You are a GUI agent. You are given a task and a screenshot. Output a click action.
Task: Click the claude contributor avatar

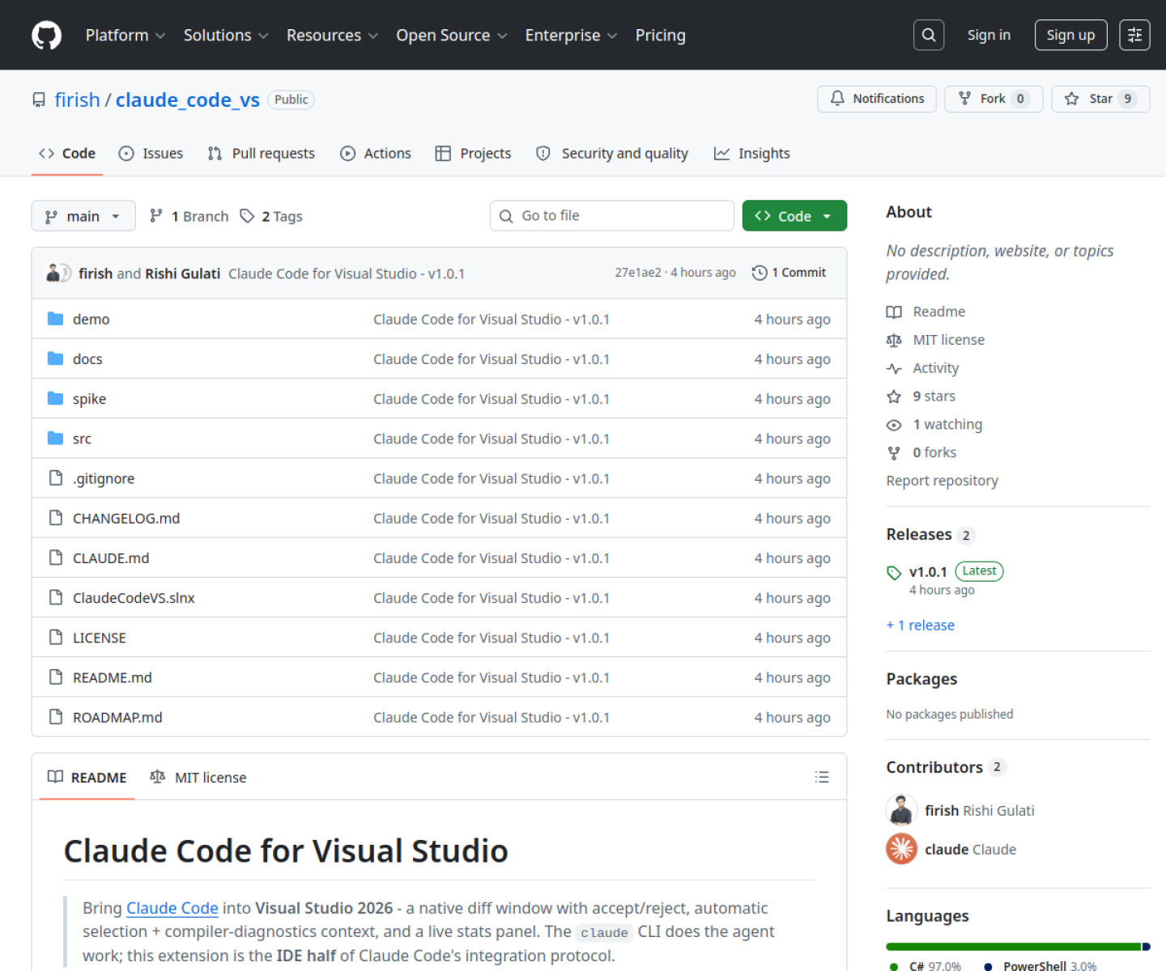pos(901,849)
